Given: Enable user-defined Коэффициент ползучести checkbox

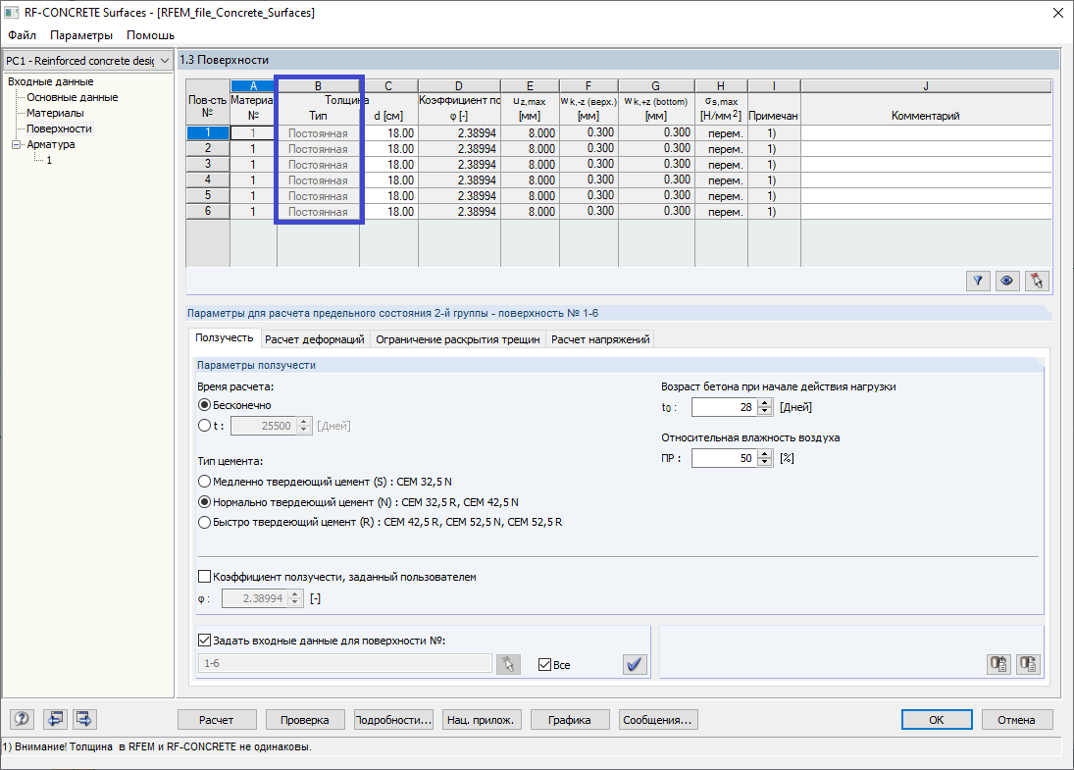Looking at the screenshot, I should [x=204, y=577].
